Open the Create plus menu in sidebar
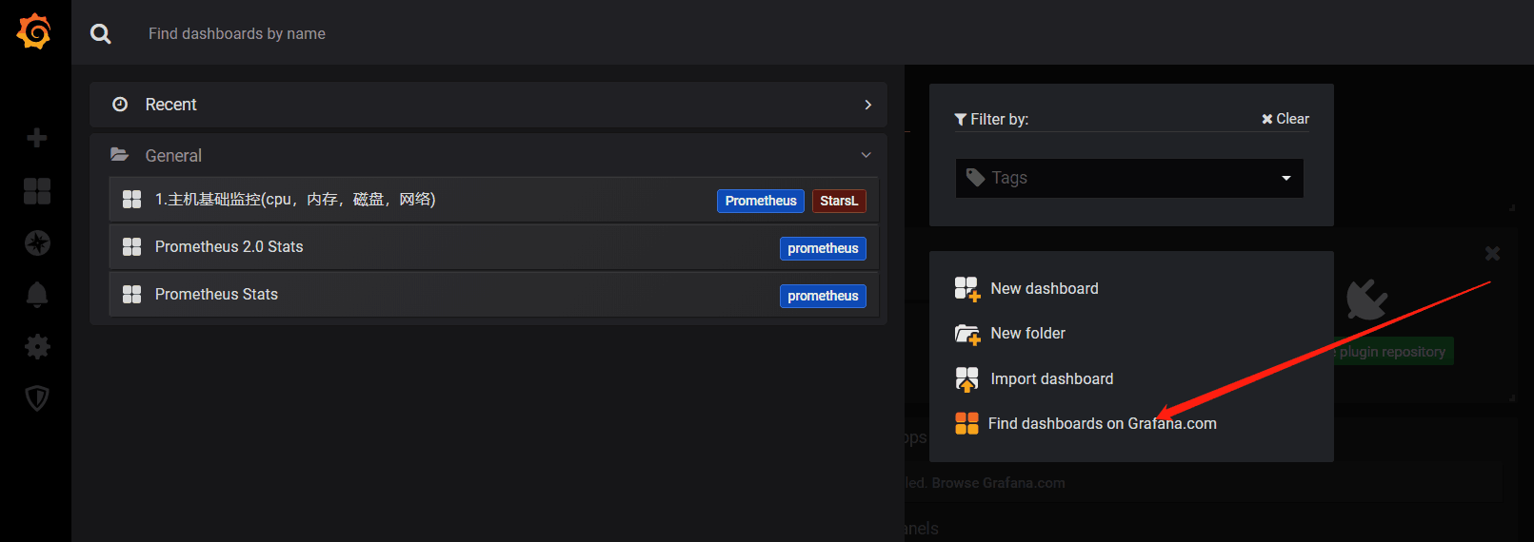 coord(37,138)
